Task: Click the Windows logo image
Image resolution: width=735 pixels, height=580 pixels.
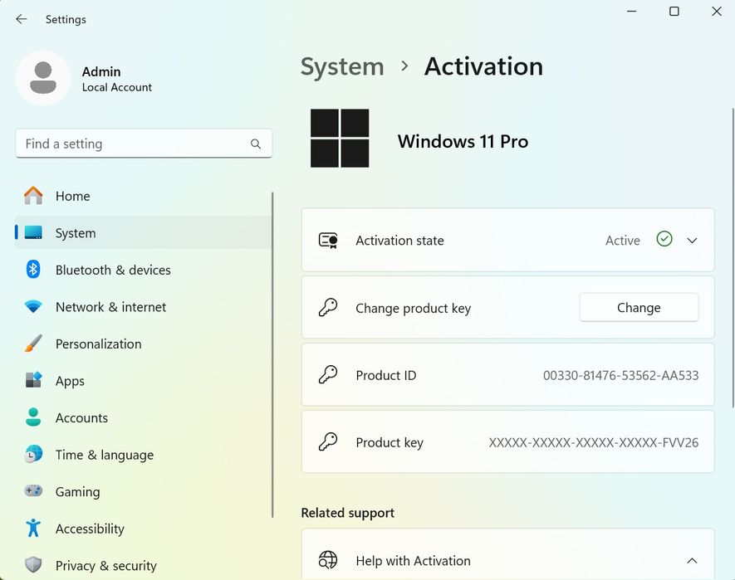Action: [340, 139]
